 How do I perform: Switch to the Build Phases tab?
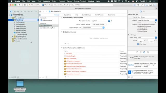pos(99,15)
